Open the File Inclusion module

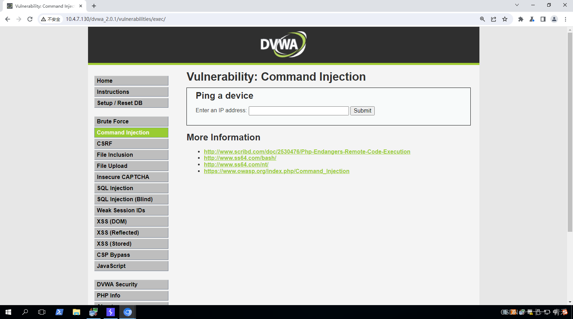click(x=131, y=155)
